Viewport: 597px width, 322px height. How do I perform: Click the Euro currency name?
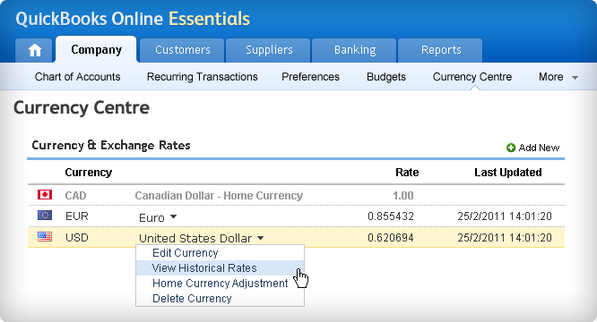151,217
